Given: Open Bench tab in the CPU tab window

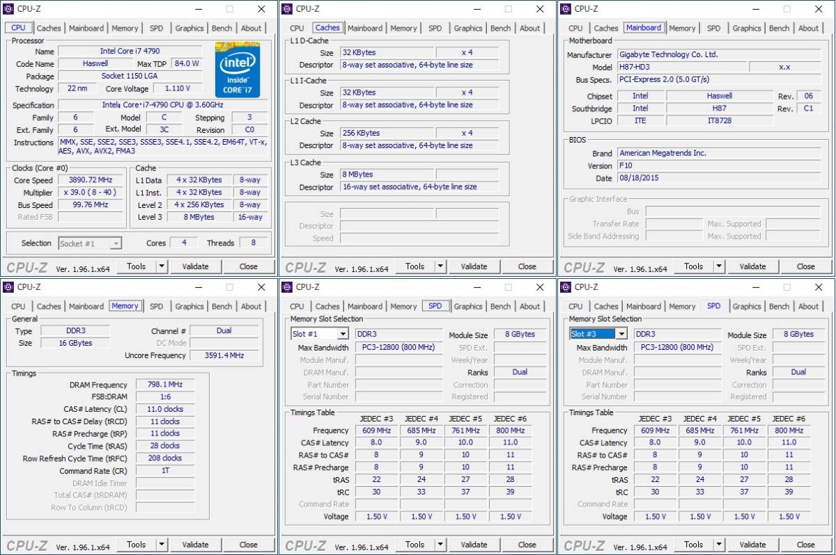Looking at the screenshot, I should click(x=222, y=29).
